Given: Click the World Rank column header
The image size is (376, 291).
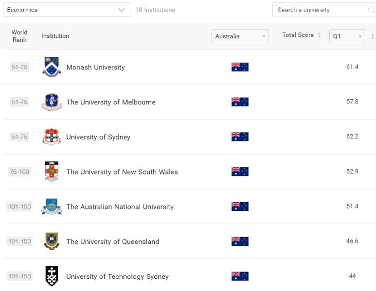Looking at the screenshot, I should [19, 36].
